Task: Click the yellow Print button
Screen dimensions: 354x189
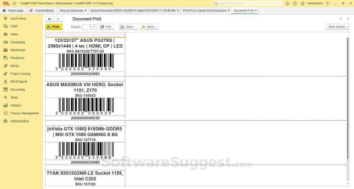Action: pyautogui.click(x=54, y=27)
